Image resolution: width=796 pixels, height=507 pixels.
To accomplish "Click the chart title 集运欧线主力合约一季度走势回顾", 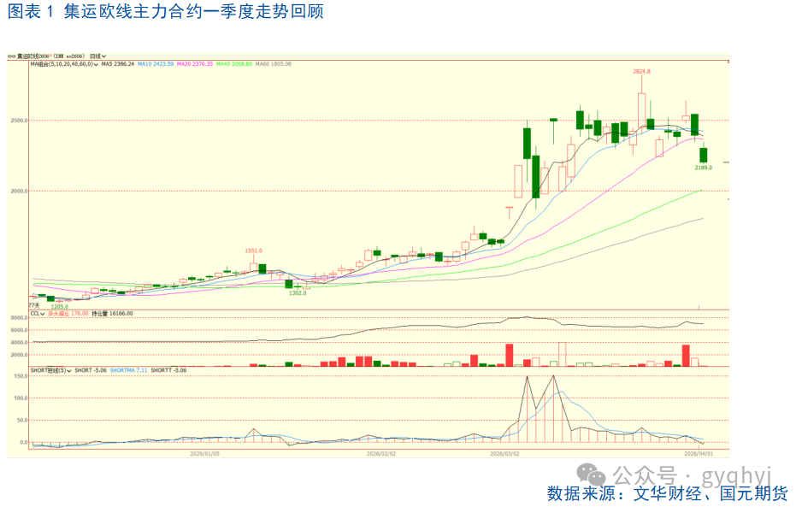I will tap(194, 11).
